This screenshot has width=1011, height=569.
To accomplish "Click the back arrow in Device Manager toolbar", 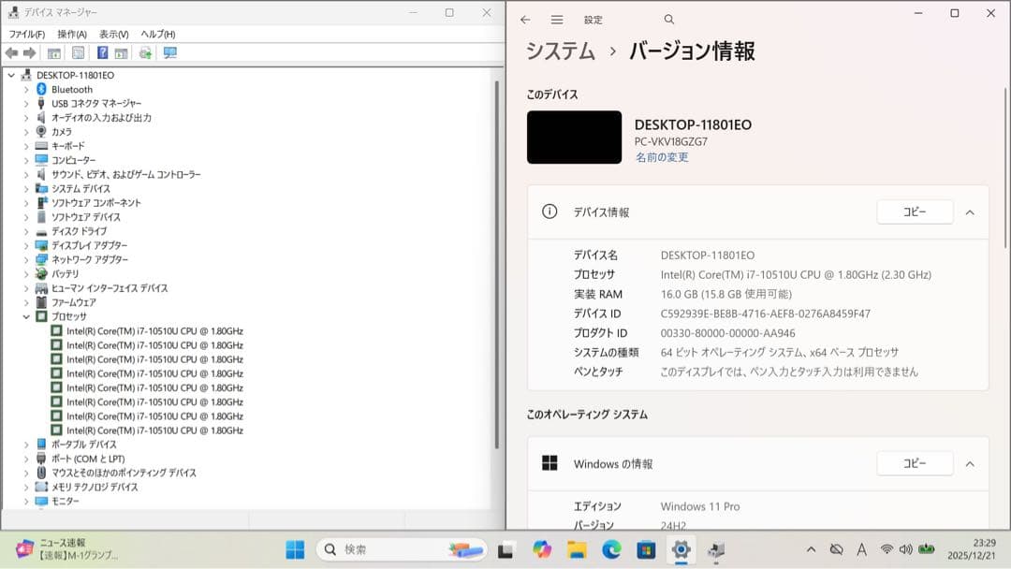I will click(10, 53).
